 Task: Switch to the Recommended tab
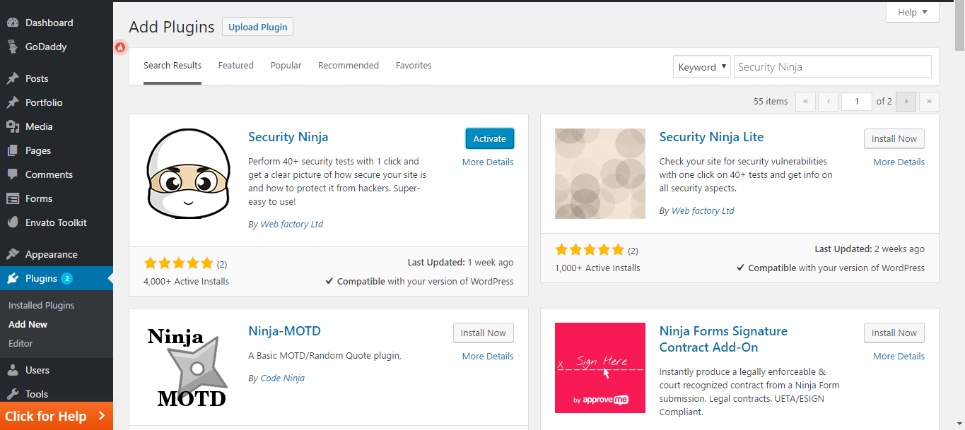pos(349,65)
